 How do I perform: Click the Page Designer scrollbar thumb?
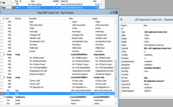coord(116,78)
